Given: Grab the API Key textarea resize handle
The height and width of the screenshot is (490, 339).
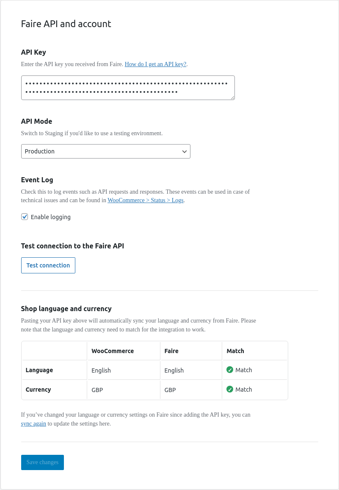Looking at the screenshot, I should click(x=232, y=98).
